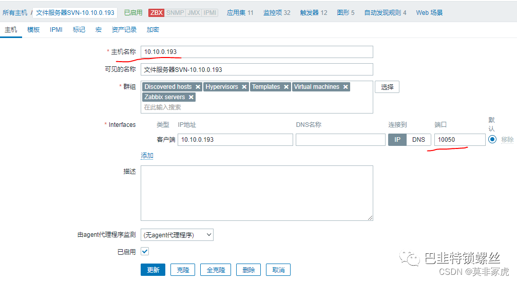
Task: Switch connection mode to IP
Action: tap(397, 140)
